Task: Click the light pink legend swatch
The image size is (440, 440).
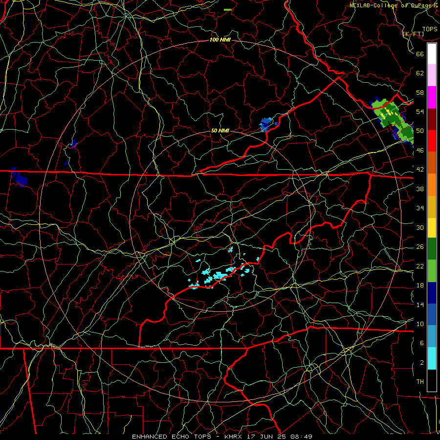Action: coord(432,75)
